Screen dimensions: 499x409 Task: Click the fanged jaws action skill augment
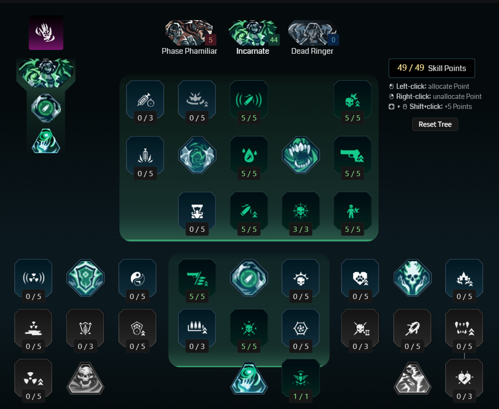click(x=301, y=155)
